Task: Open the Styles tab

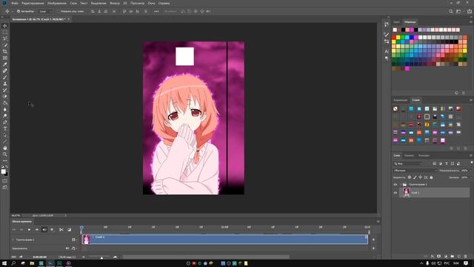Action: click(x=416, y=100)
